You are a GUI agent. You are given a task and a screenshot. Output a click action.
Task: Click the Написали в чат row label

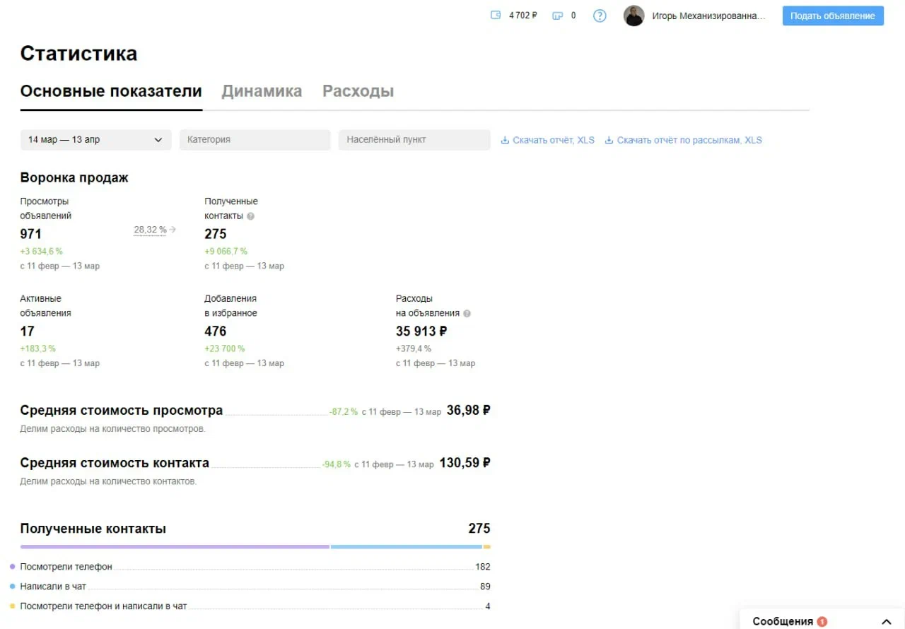(x=53, y=587)
